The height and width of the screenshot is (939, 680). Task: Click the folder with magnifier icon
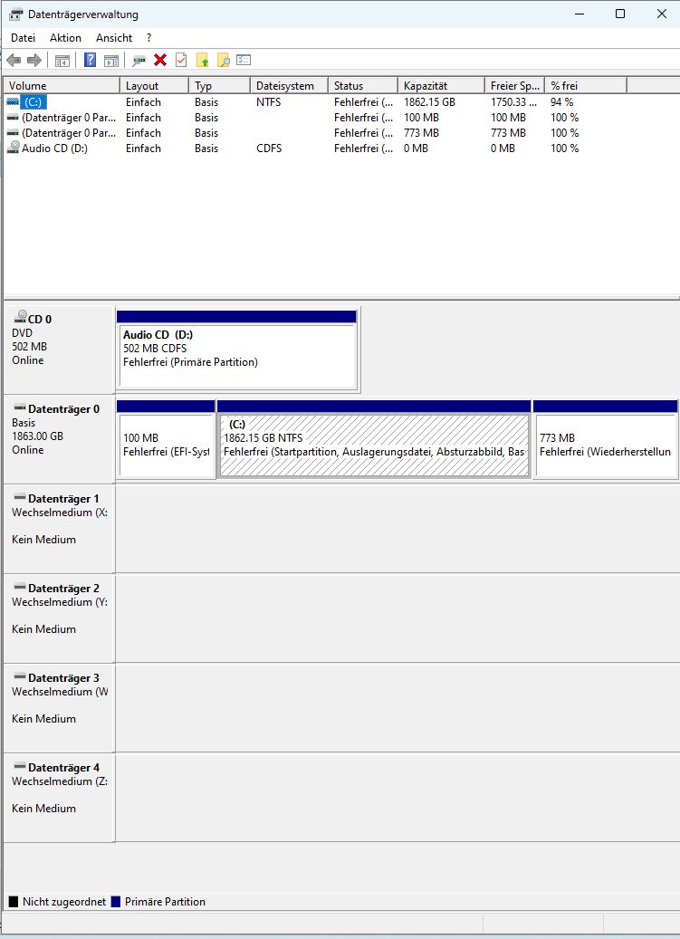click(224, 60)
